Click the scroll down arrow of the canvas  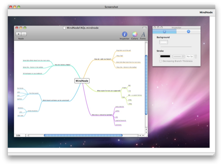(x=146, y=132)
